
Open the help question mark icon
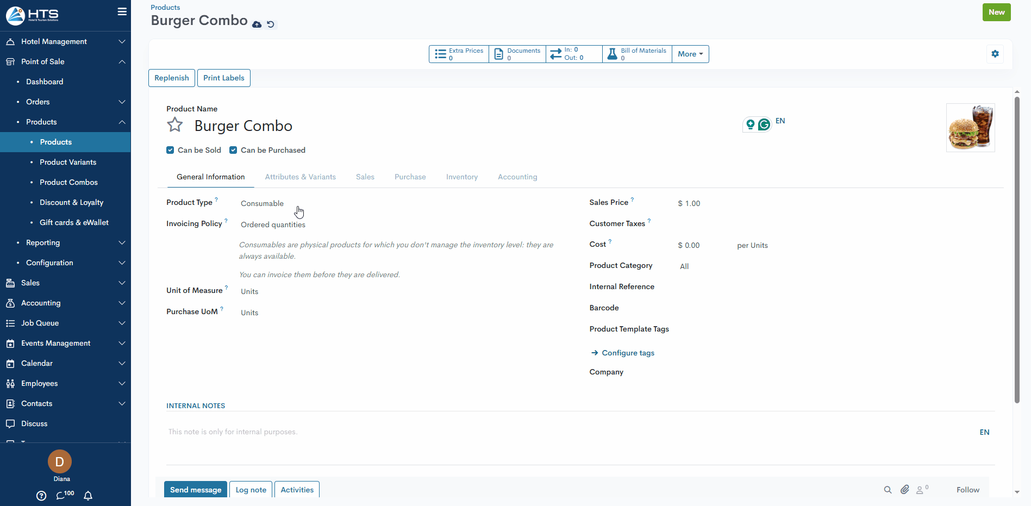(x=41, y=495)
